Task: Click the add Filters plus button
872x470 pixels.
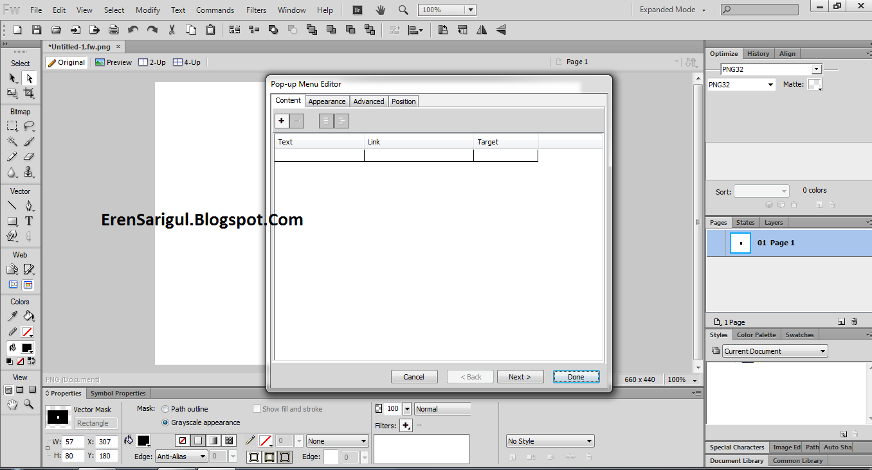Action: (x=406, y=425)
